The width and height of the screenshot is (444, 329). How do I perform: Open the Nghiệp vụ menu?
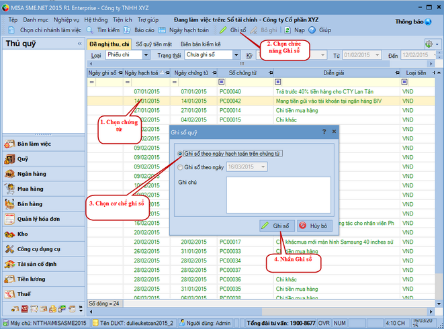(x=66, y=20)
